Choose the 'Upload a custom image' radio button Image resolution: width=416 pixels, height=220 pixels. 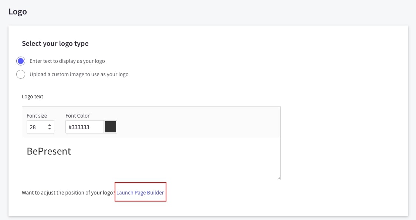(x=21, y=74)
